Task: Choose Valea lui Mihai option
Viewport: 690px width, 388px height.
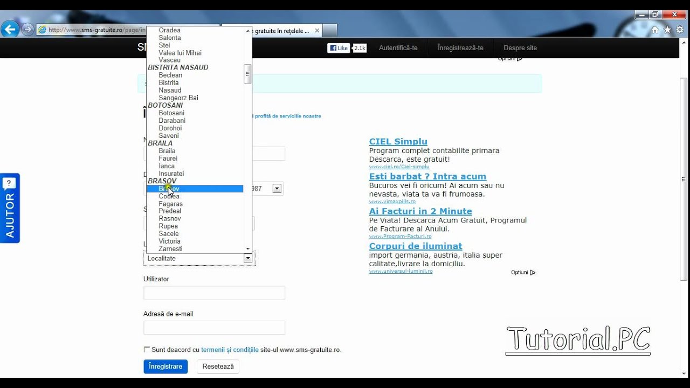Action: point(180,53)
